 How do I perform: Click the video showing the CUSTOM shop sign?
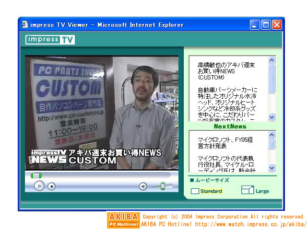pos(102,112)
